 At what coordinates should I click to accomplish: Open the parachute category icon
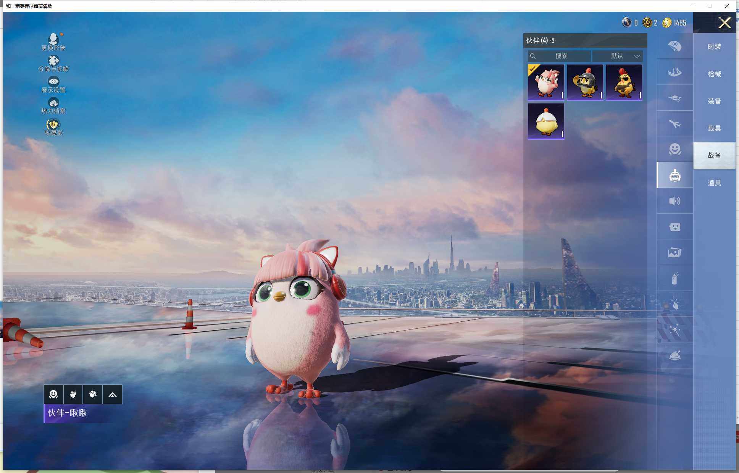[x=674, y=46]
